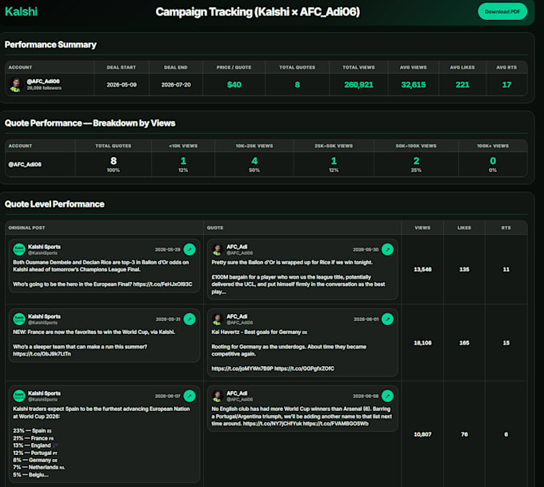Click the LIKES column header
Screen dimensions: 544x487
click(464, 227)
